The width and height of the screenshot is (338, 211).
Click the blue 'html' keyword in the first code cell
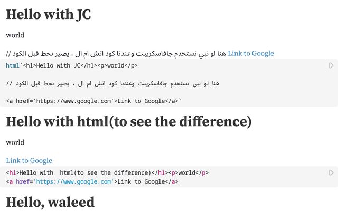[x=13, y=65]
